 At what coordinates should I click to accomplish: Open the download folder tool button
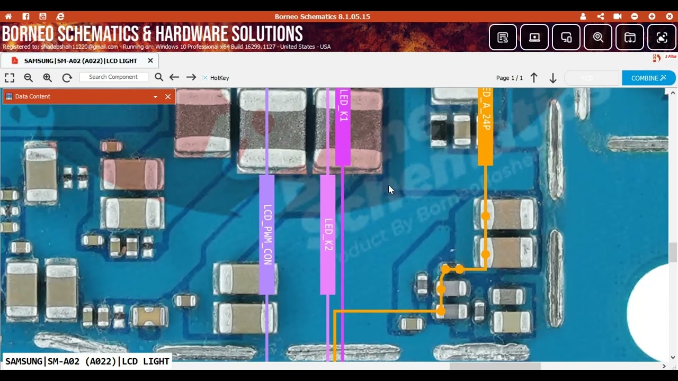point(630,37)
